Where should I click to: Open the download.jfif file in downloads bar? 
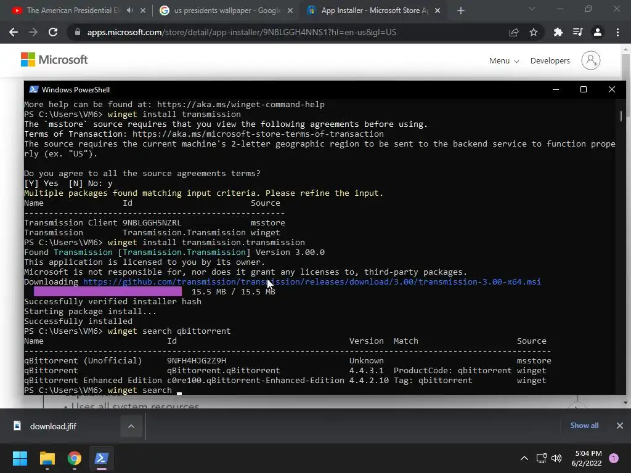(x=53, y=426)
